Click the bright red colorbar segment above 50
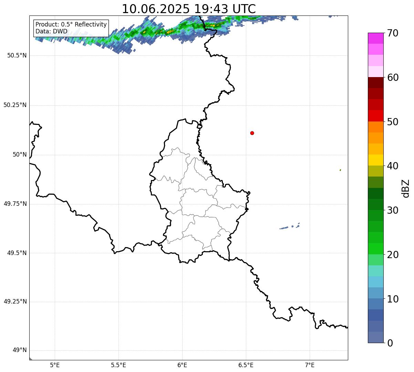 click(376, 116)
